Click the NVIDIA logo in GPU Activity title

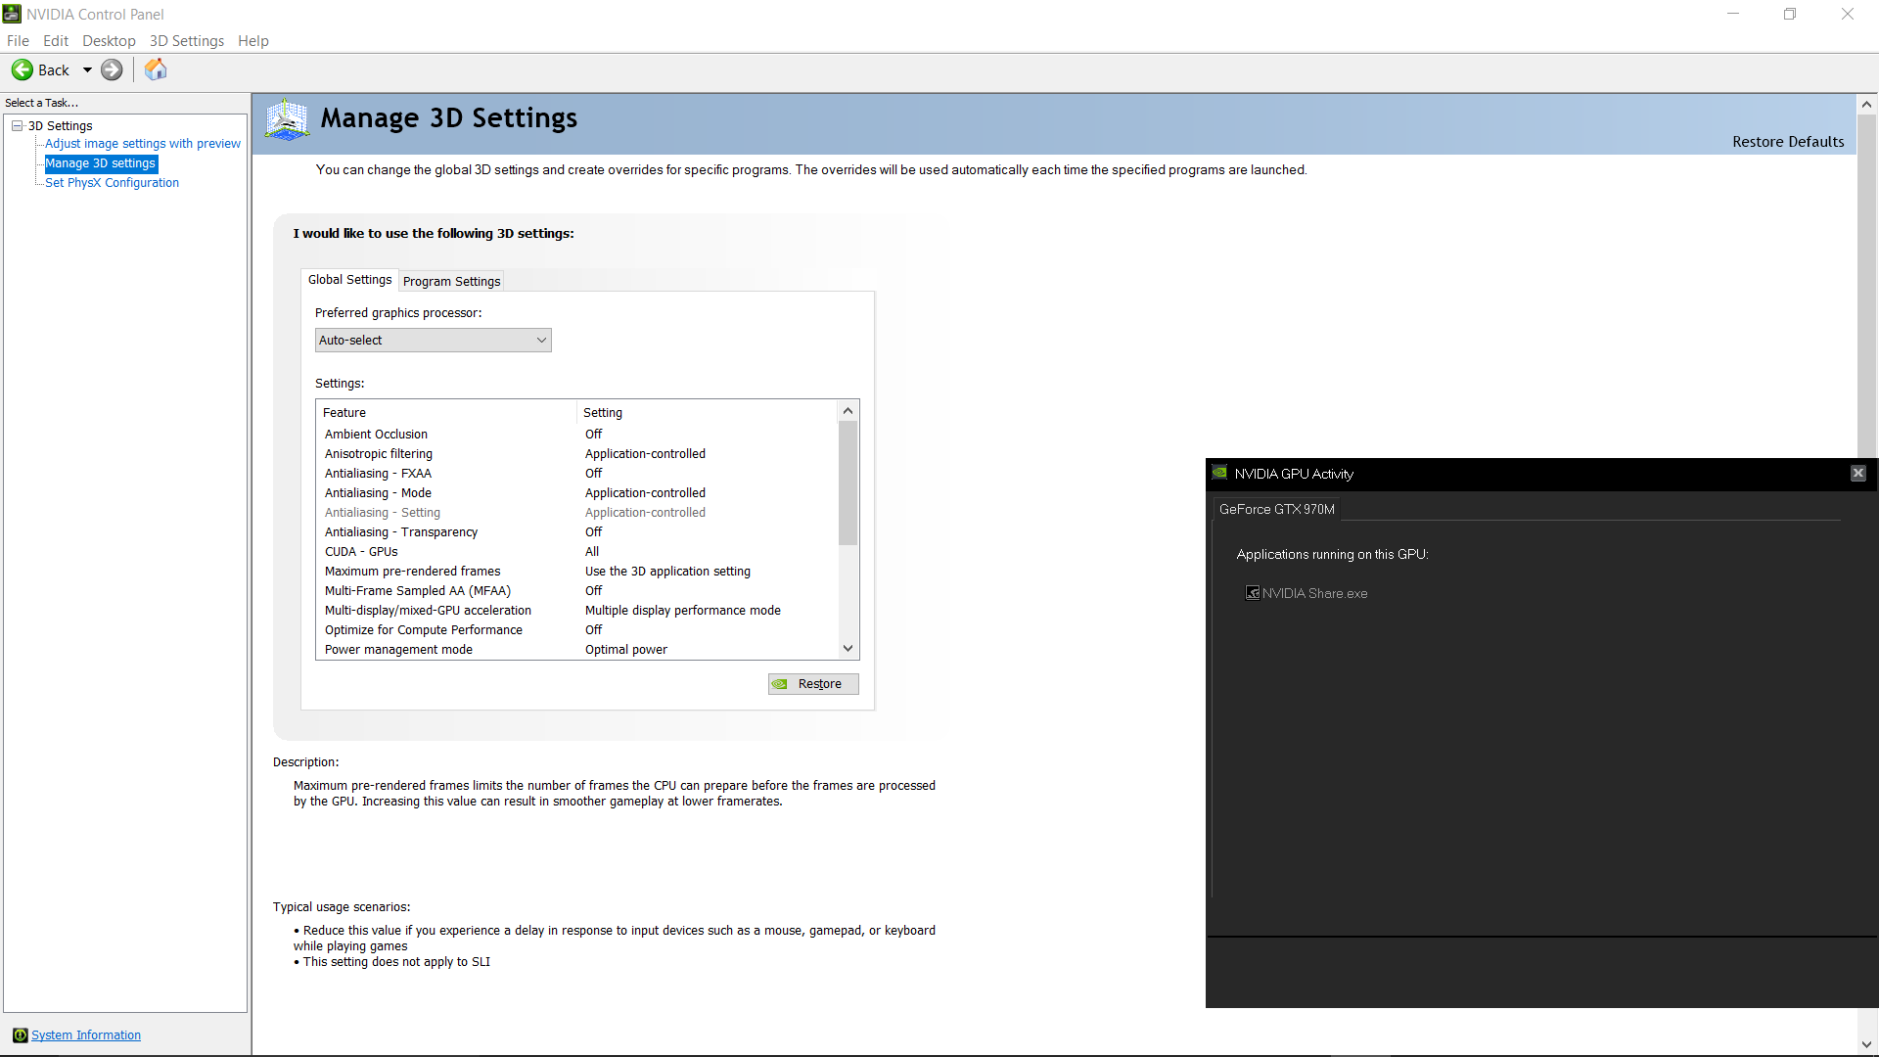tap(1219, 473)
